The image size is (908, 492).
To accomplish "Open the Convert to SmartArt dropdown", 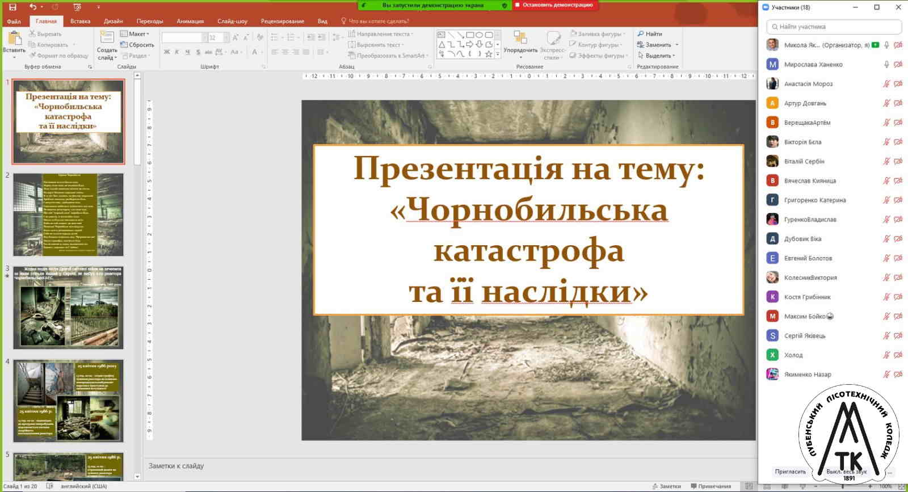I will tap(388, 56).
